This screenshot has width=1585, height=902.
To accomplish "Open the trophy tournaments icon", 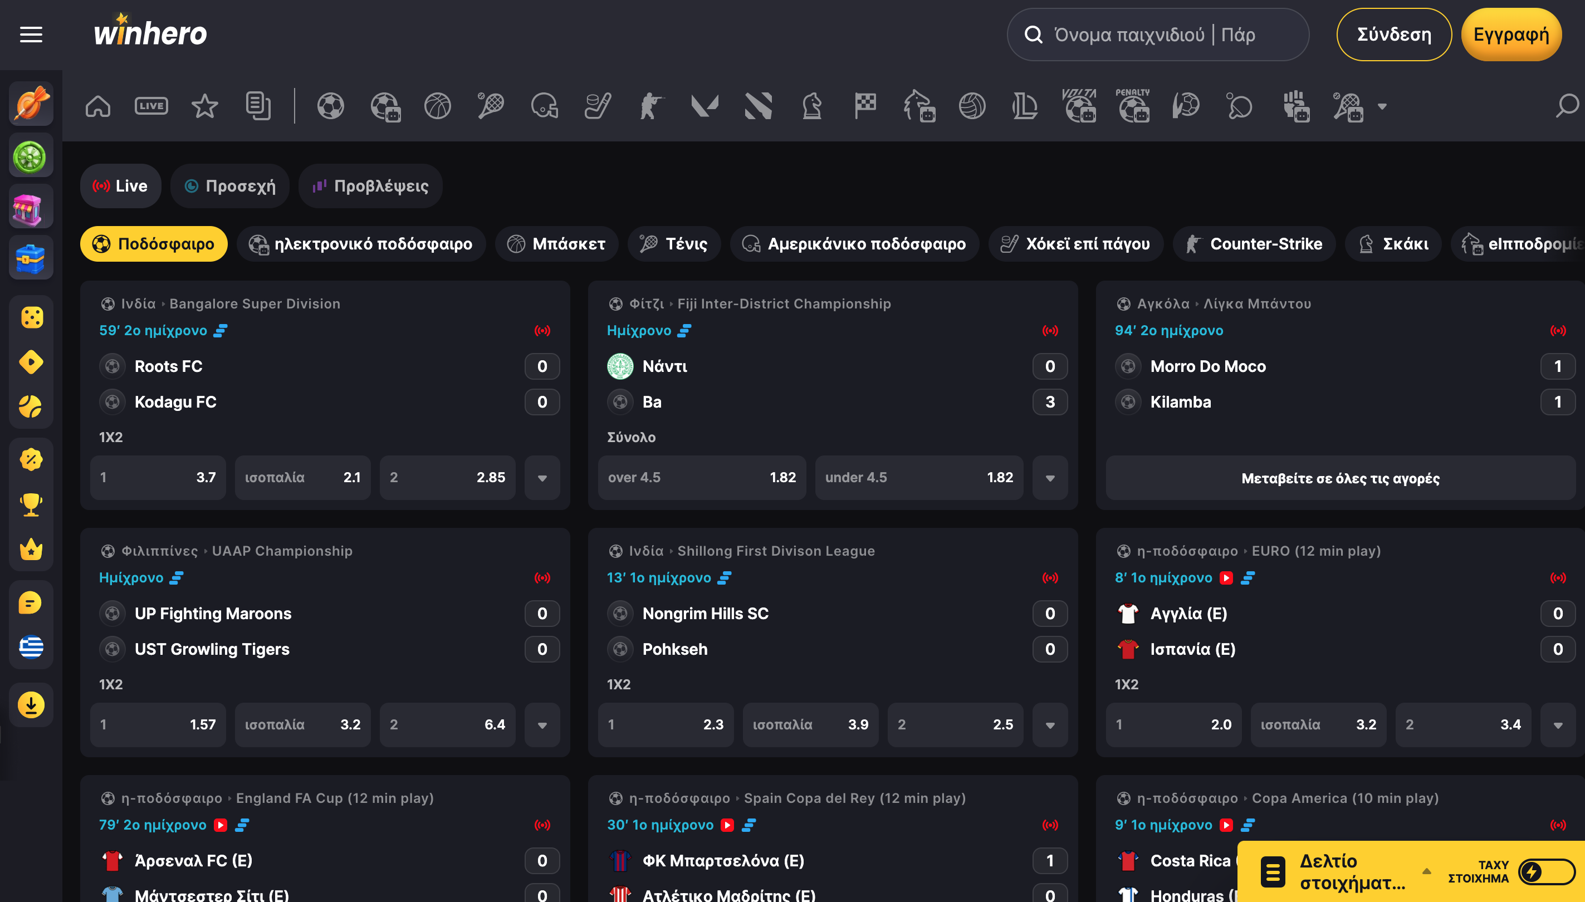I will point(31,504).
